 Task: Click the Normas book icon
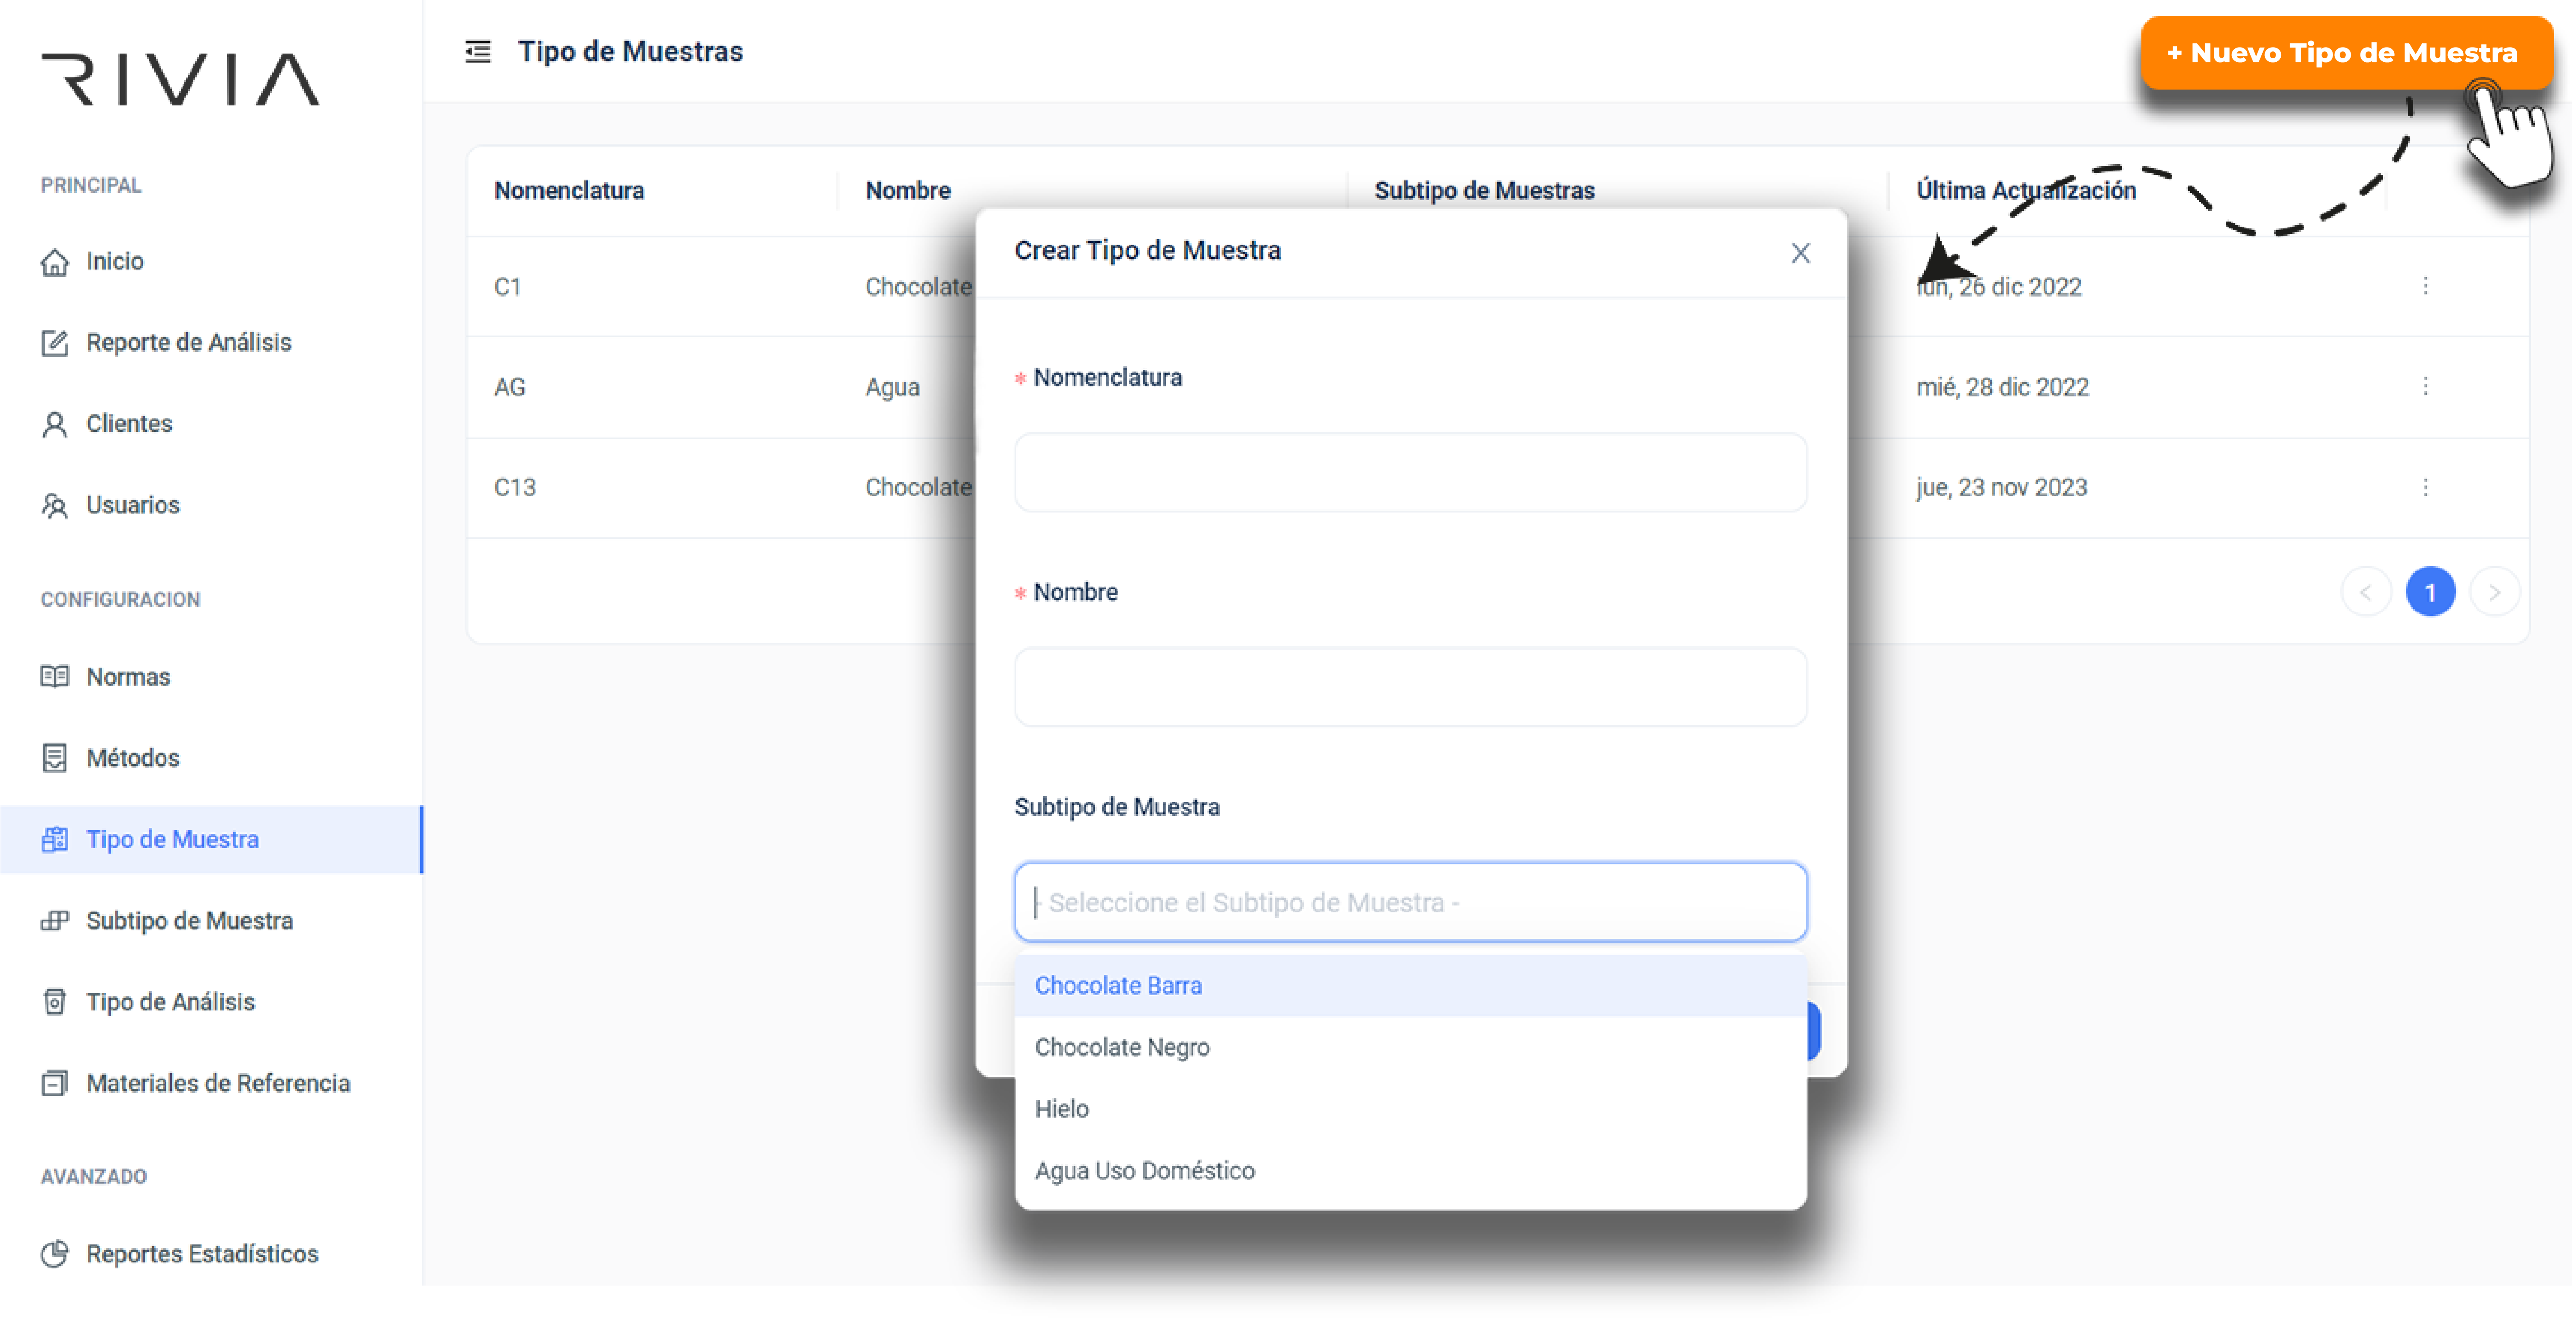55,677
